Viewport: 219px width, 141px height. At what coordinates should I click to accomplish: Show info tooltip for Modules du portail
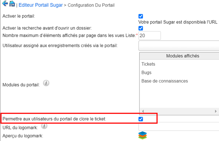(x=46, y=83)
